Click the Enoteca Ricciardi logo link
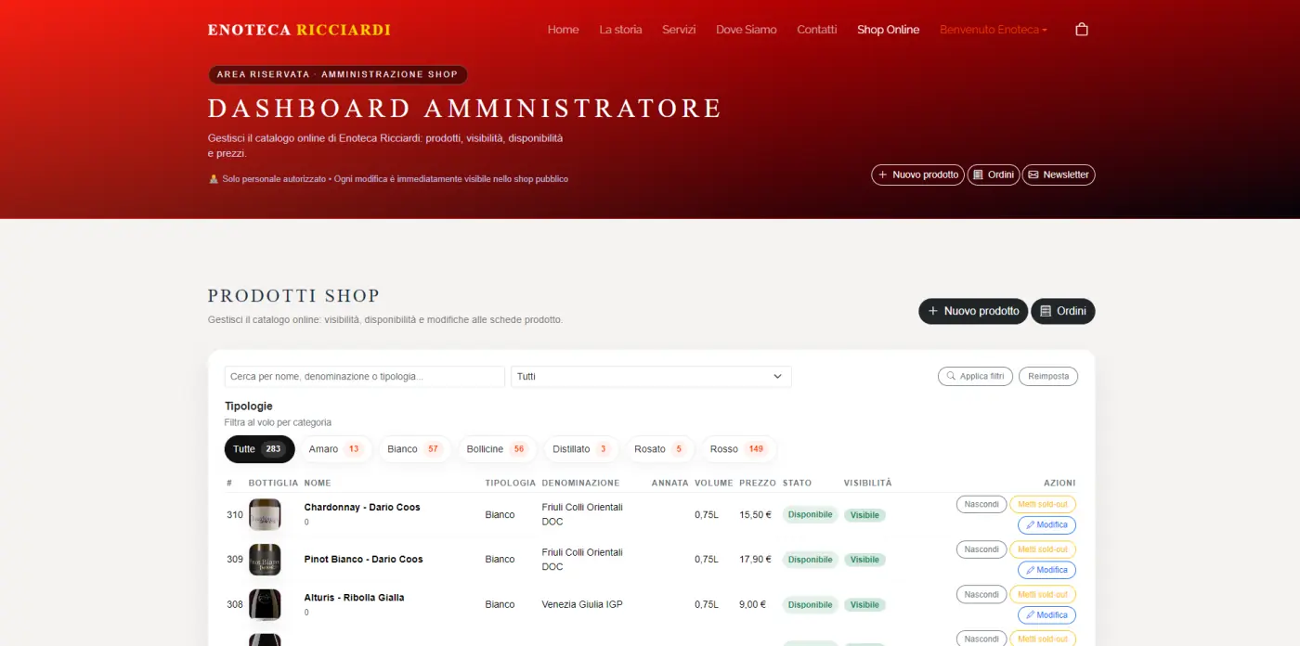The height and width of the screenshot is (646, 1300). [299, 29]
